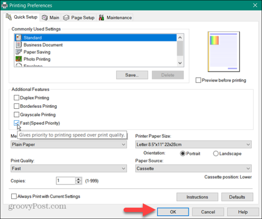Click the printer icon in the title bar

(4, 5)
